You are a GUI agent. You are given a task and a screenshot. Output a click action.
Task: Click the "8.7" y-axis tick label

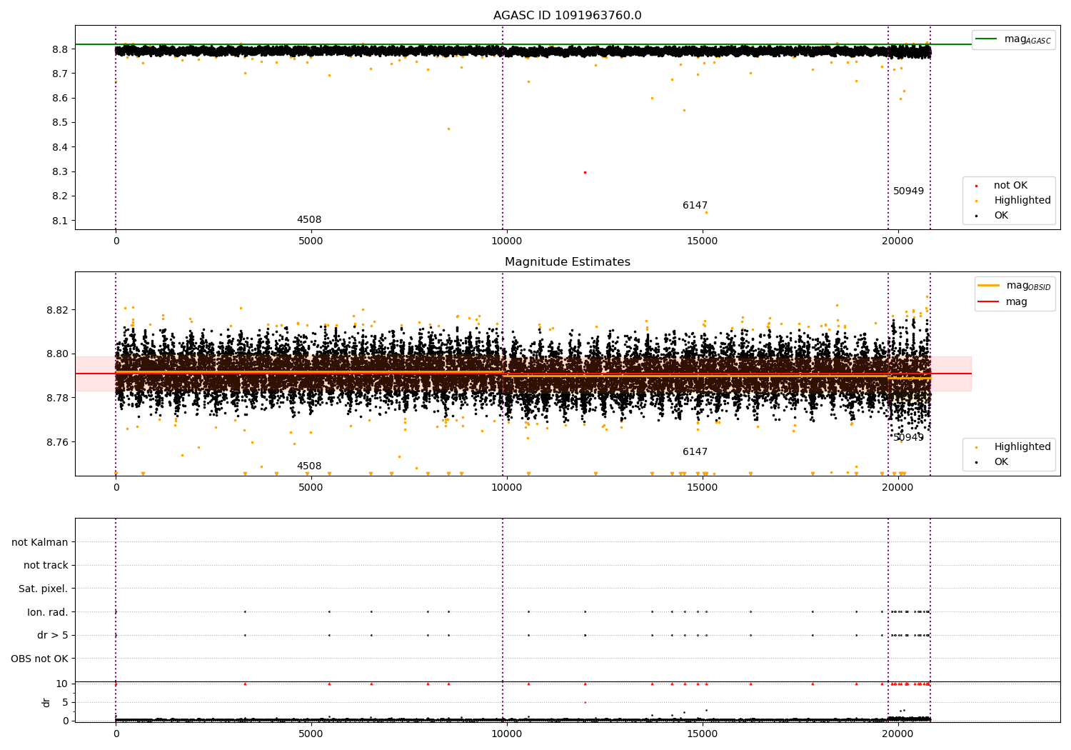(60, 74)
